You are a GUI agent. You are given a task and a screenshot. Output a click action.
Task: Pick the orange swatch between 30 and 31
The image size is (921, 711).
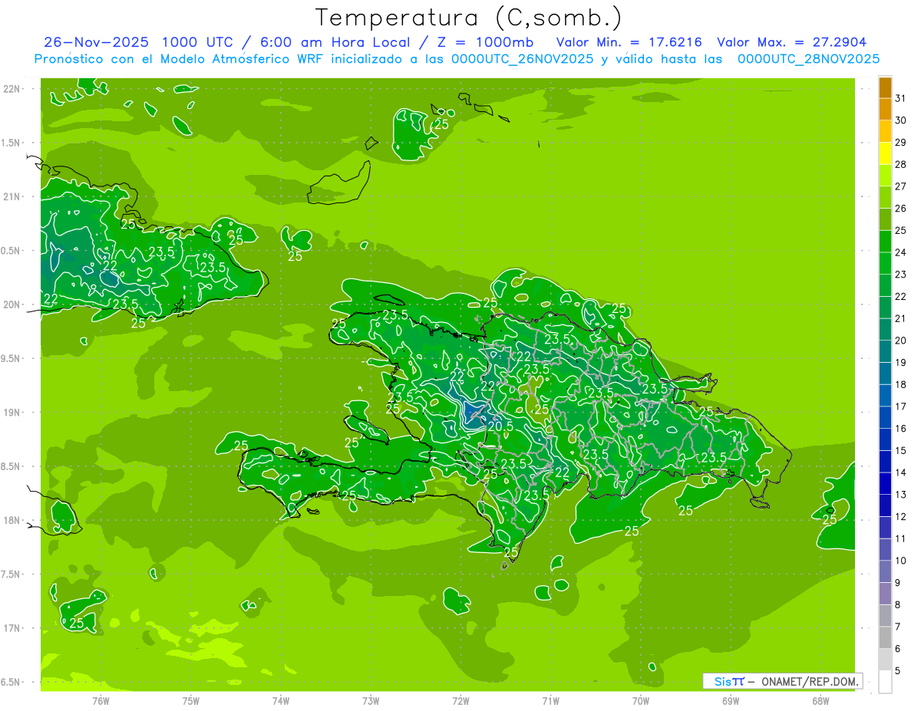885,110
